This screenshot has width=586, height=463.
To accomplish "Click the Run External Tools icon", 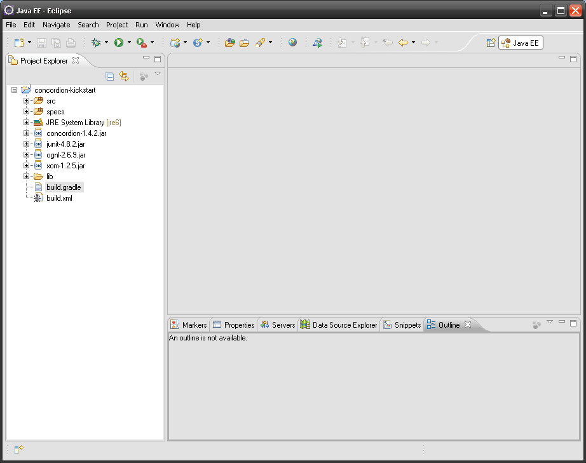I will pos(142,43).
